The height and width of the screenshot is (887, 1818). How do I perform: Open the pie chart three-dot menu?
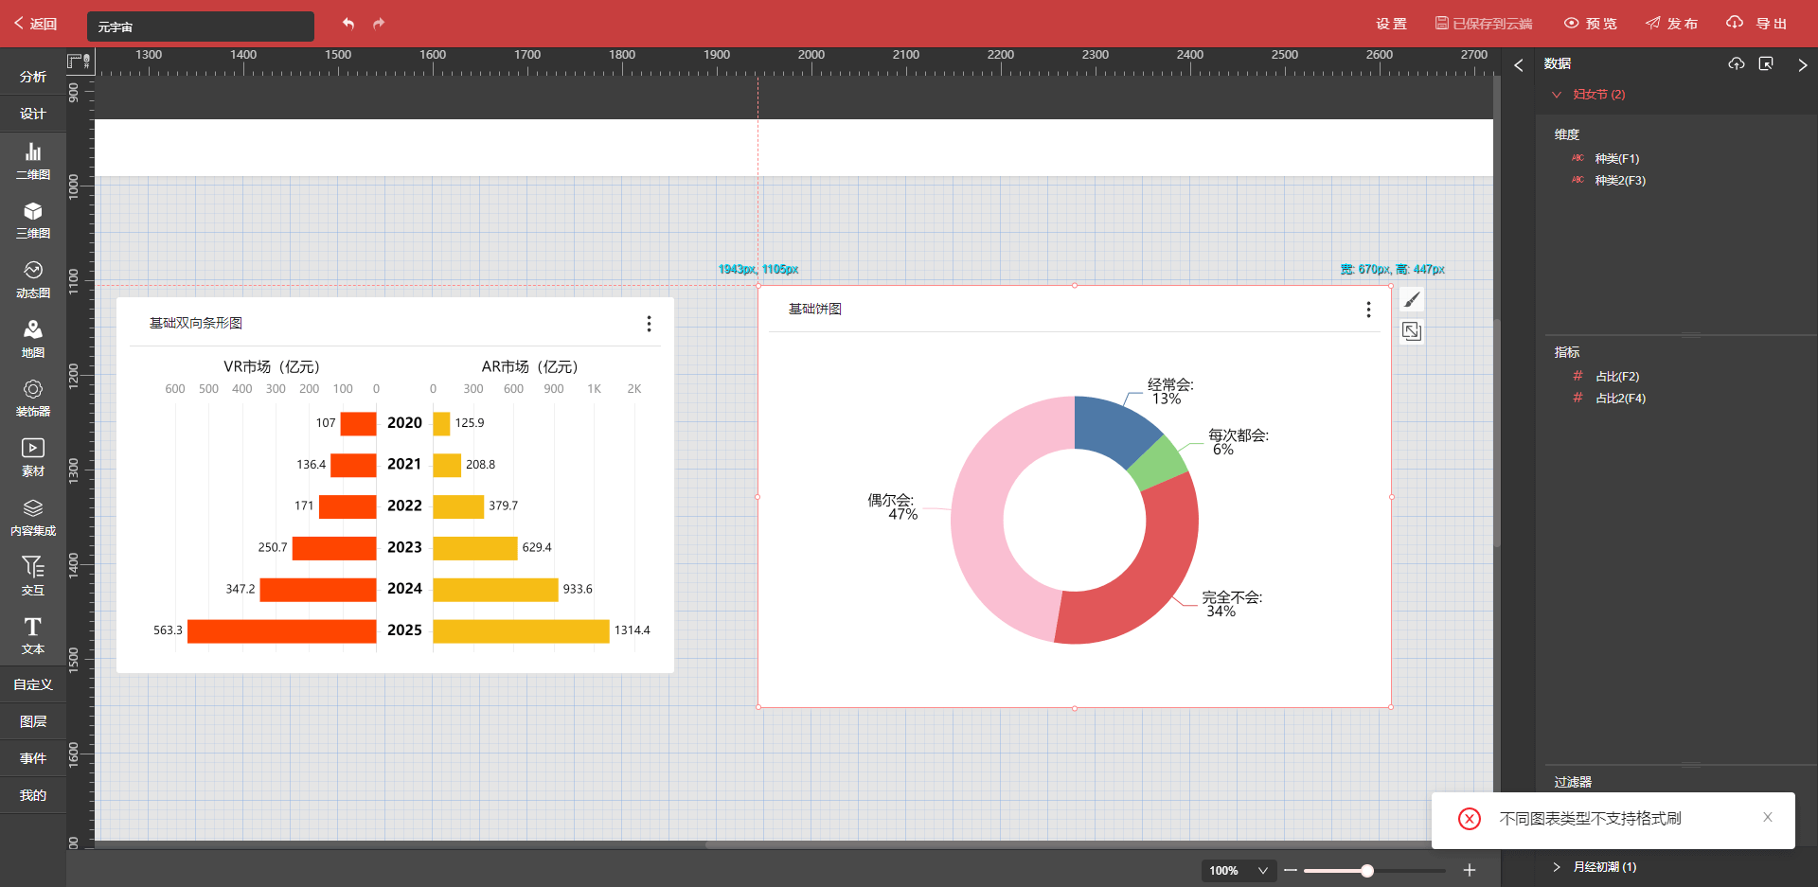1368,310
